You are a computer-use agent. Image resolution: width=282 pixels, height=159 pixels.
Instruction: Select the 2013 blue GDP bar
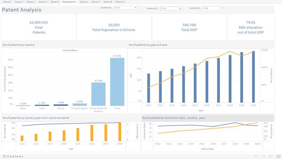[x=172, y=86]
